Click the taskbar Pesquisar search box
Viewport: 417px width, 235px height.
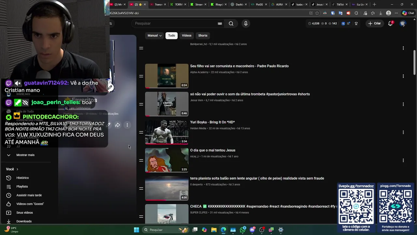click(x=165, y=230)
